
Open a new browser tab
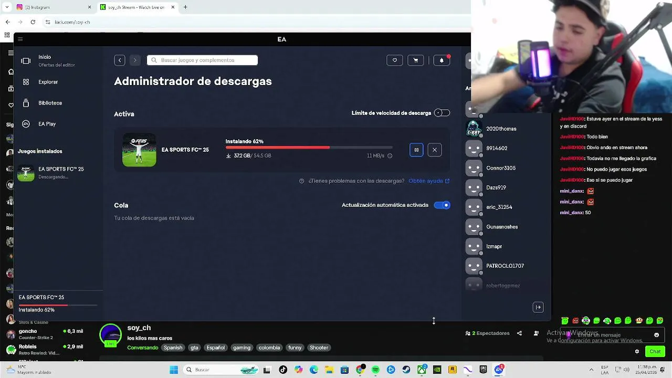185,7
